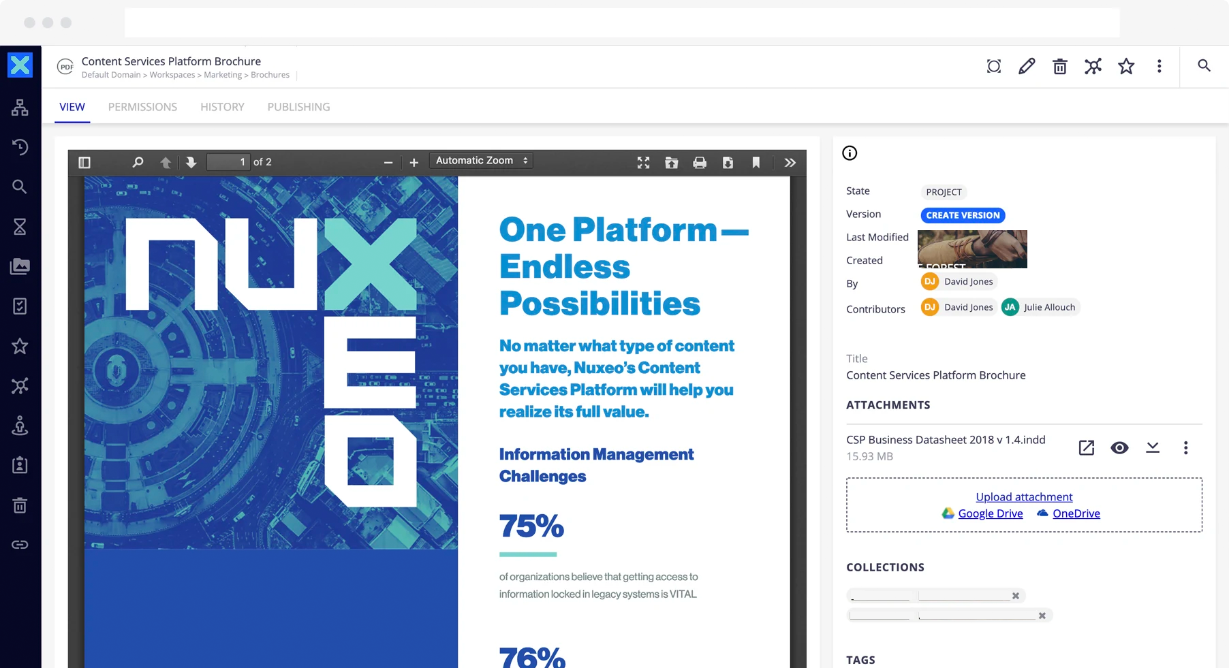Open attachment in external editor icon
This screenshot has width=1229, height=668.
1086,447
